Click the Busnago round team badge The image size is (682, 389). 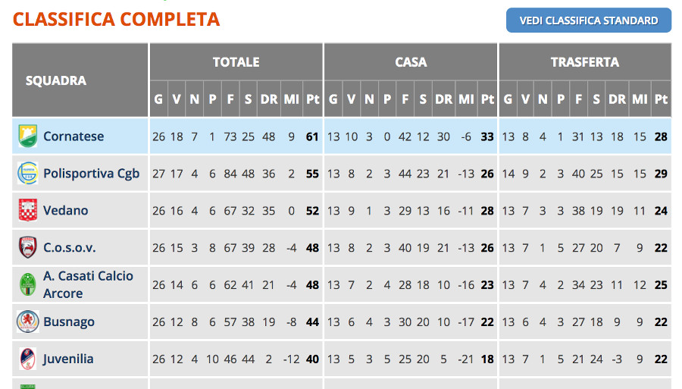coord(28,322)
